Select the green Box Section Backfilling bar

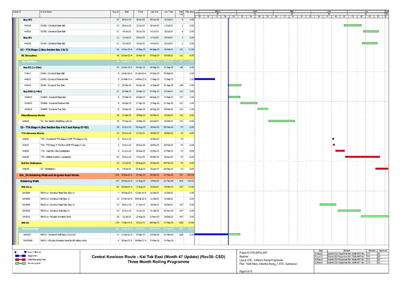pos(281,121)
